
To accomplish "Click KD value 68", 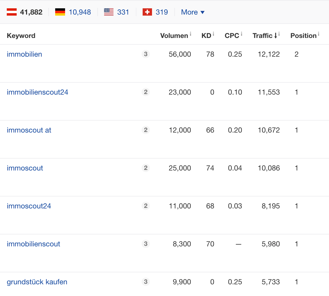I will coord(210,206).
